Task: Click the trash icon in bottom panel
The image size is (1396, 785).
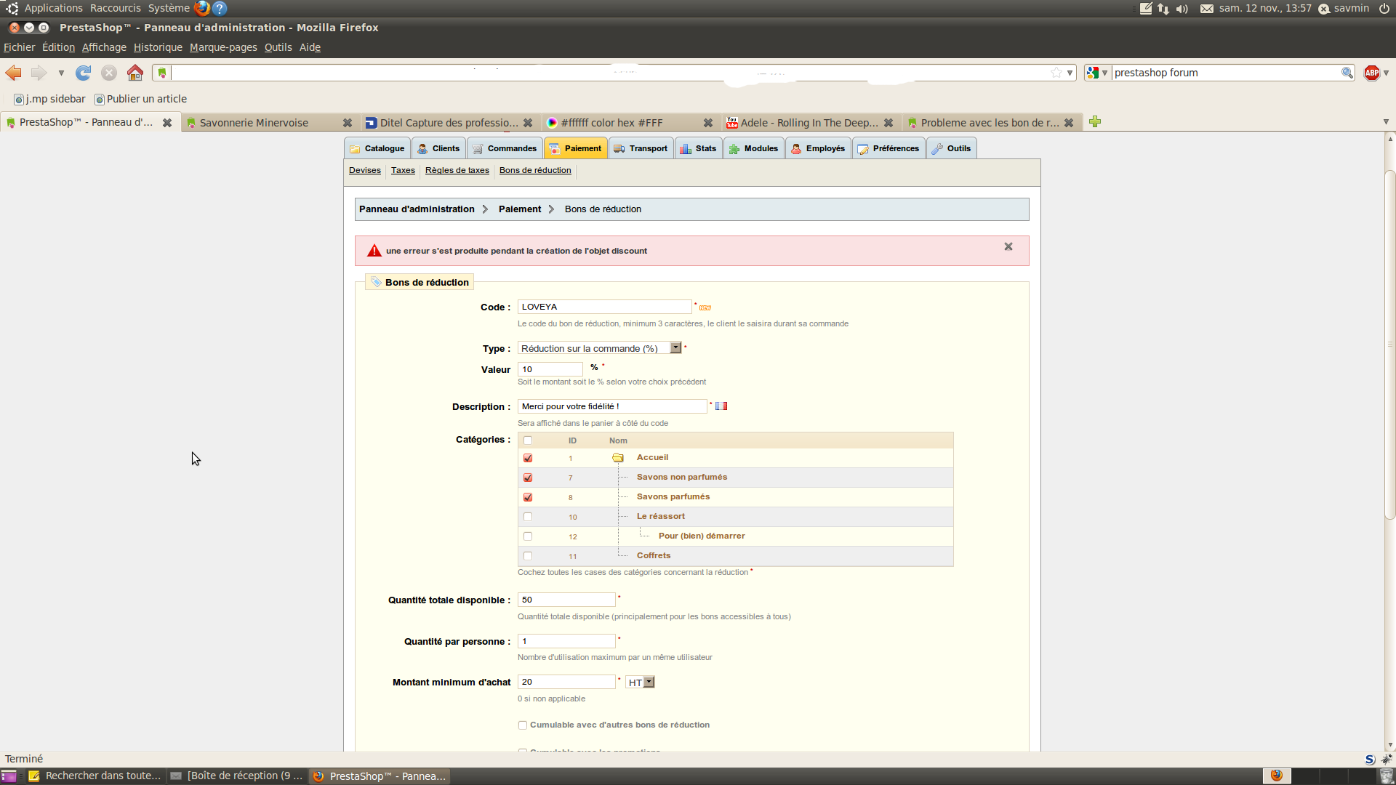Action: (1386, 776)
